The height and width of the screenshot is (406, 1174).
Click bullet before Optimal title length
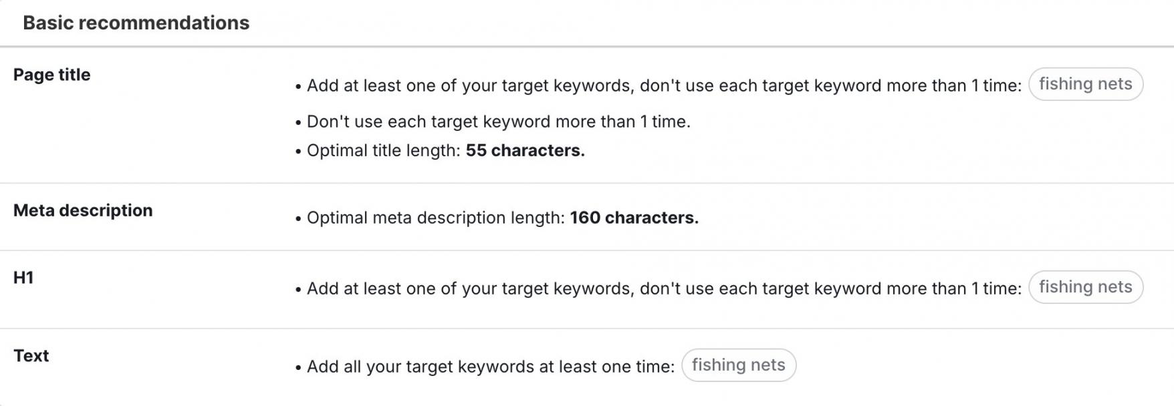(x=298, y=152)
